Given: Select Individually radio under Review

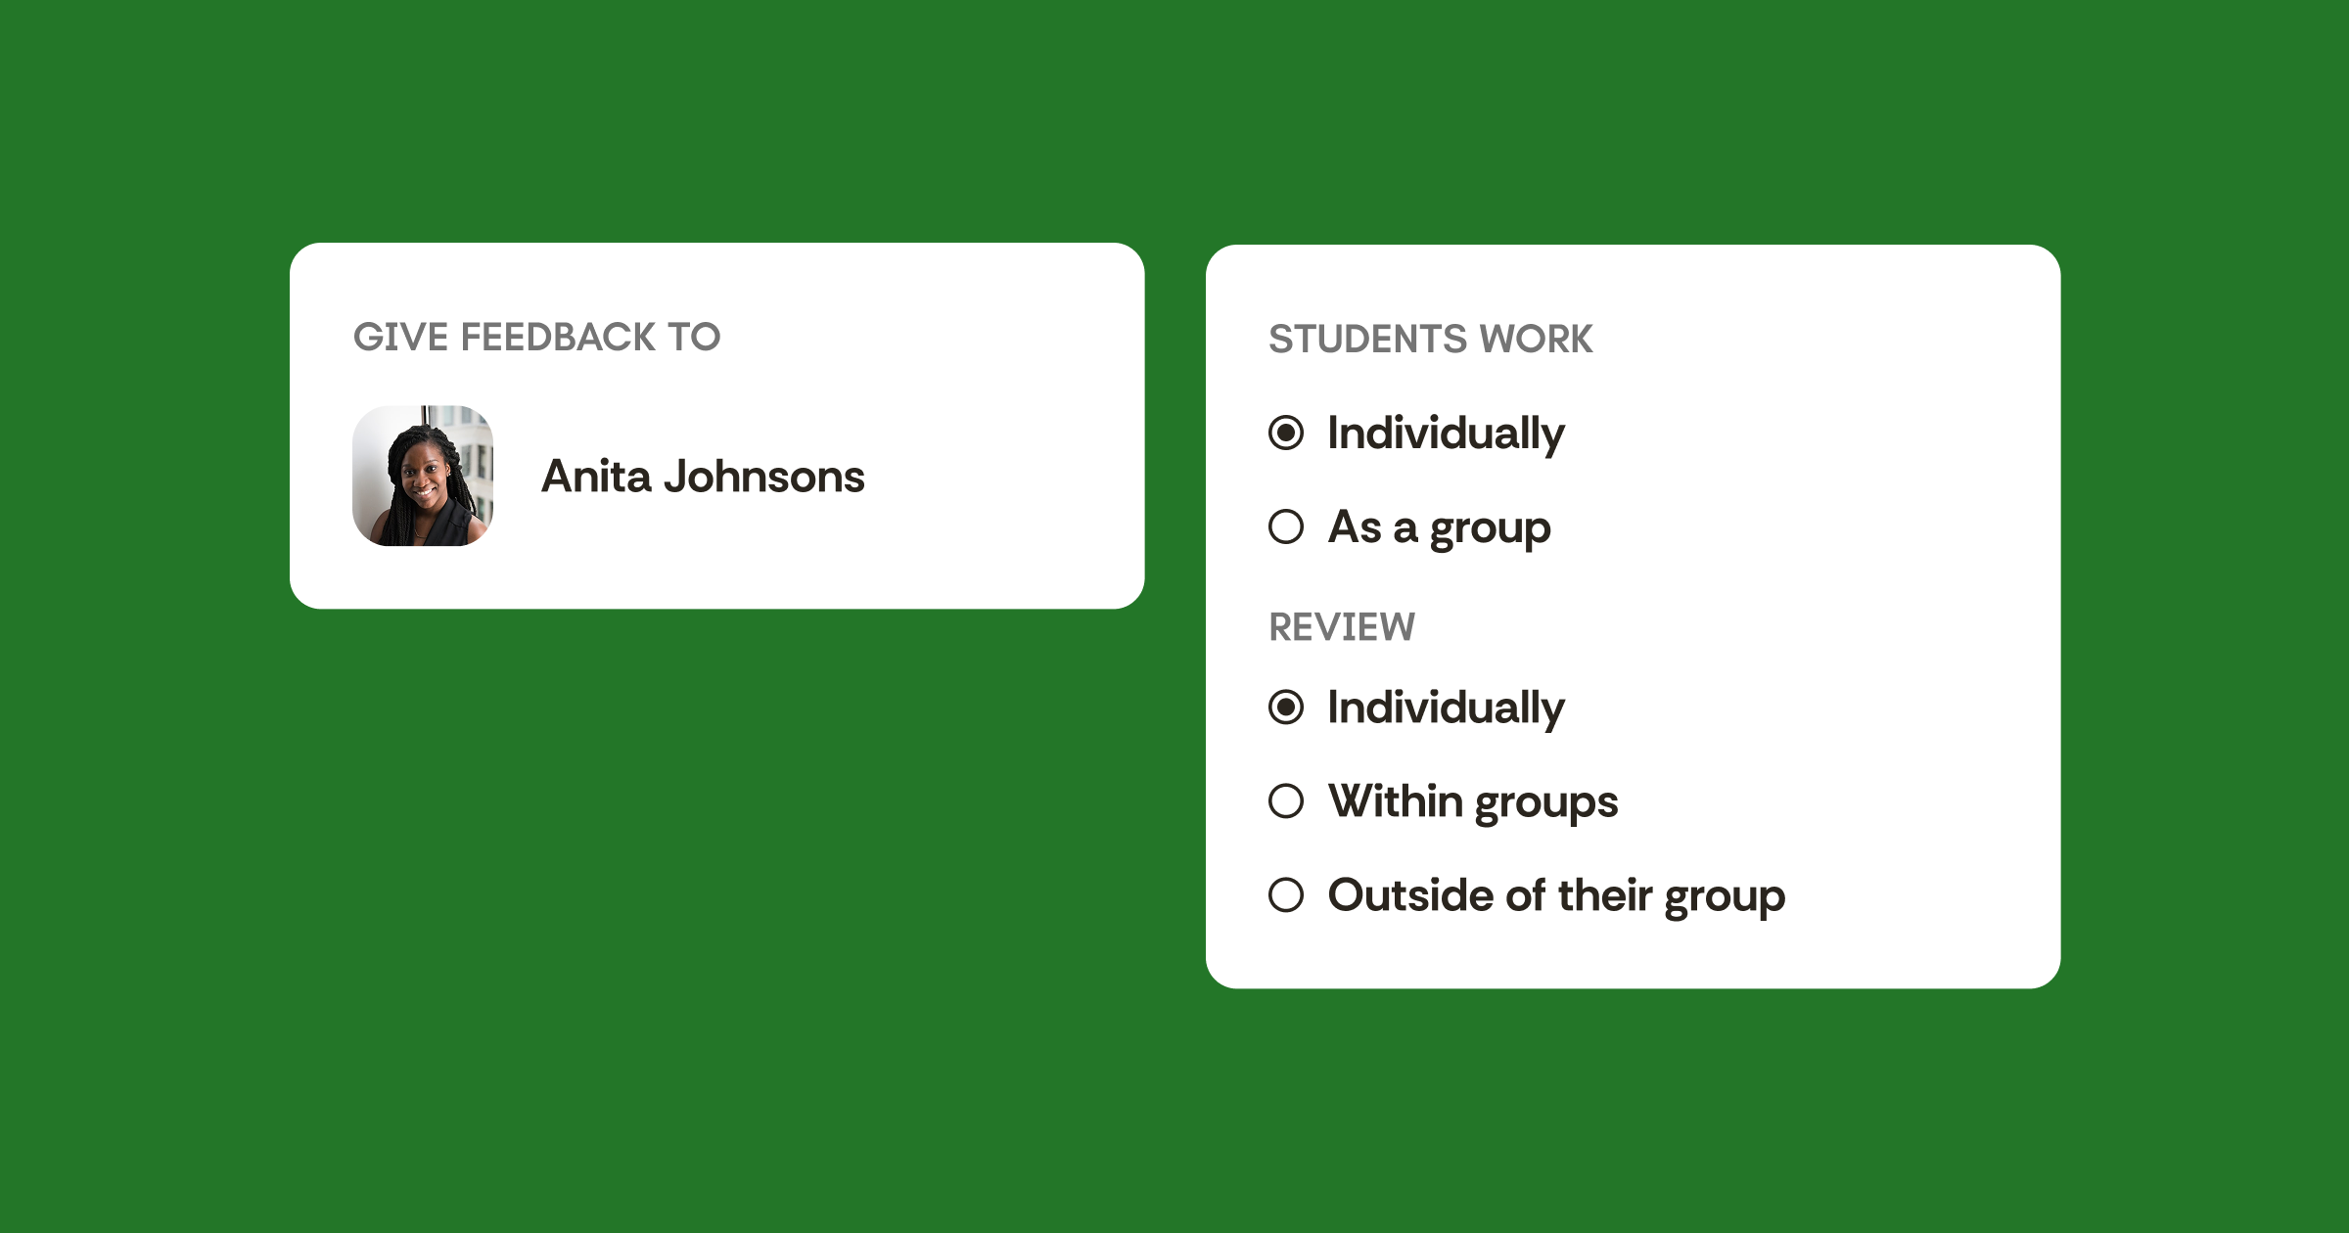Looking at the screenshot, I should click(x=1286, y=707).
